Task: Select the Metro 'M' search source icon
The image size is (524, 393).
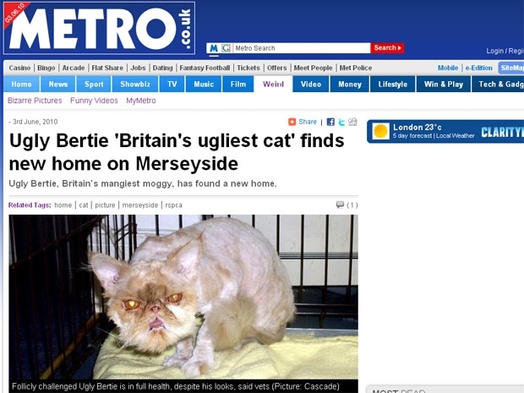Action: [214, 48]
